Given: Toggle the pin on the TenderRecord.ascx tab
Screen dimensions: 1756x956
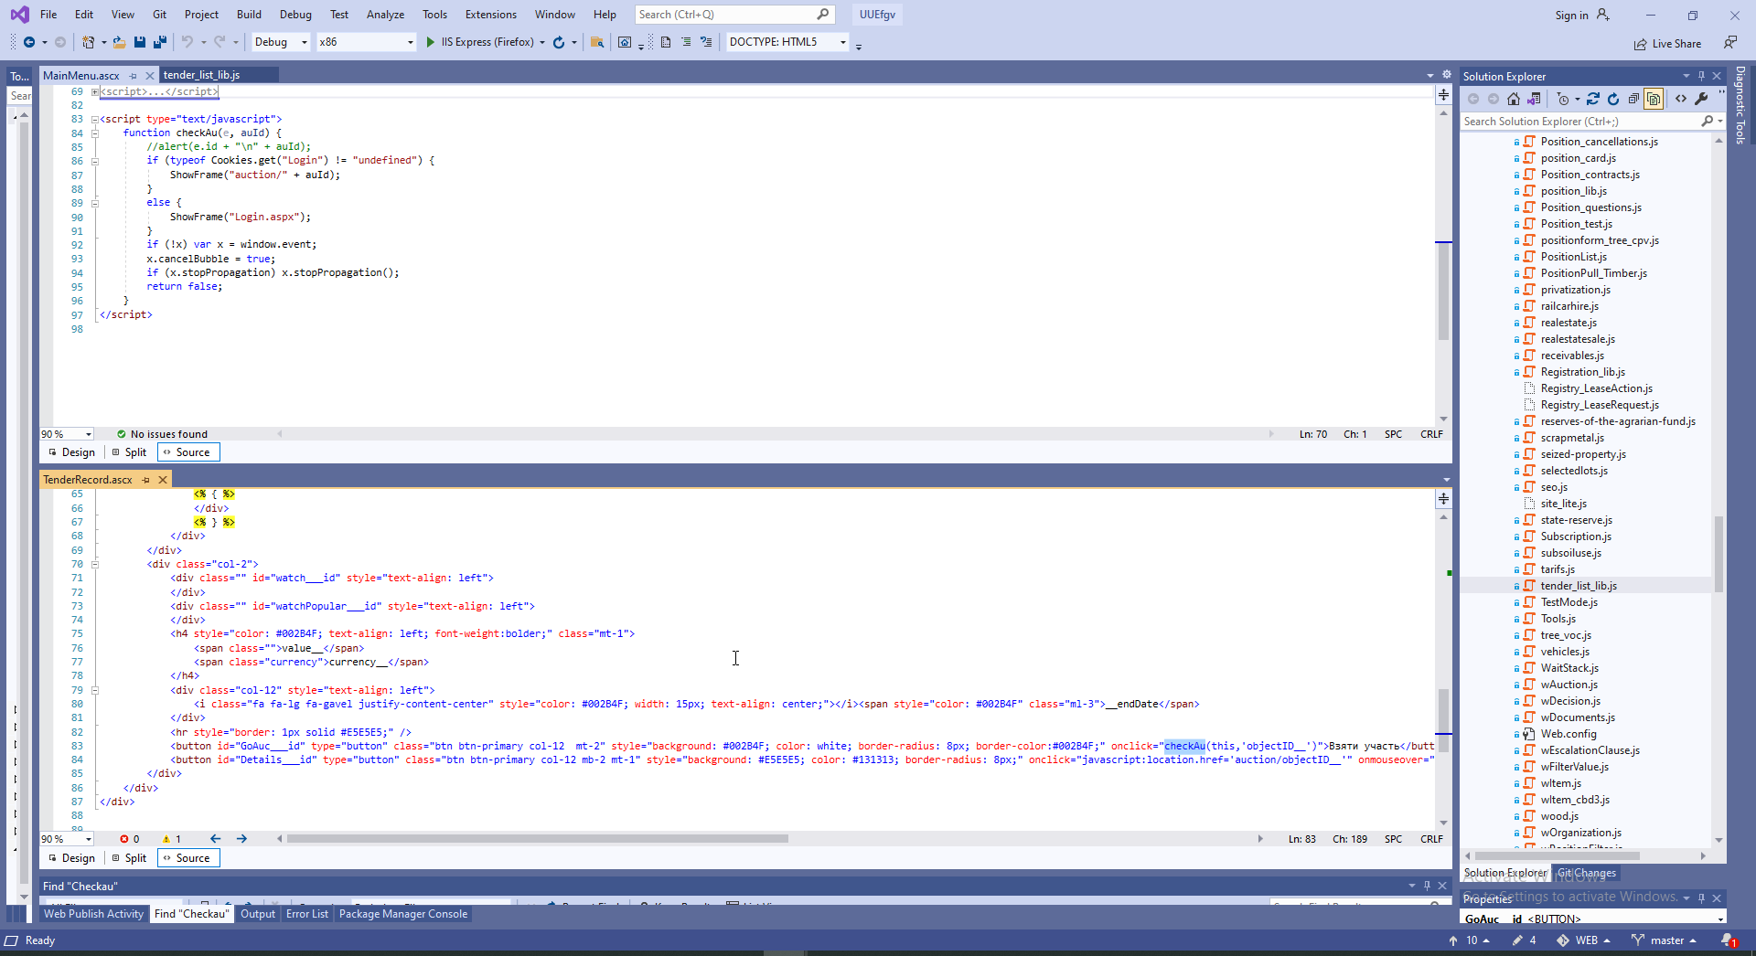Looking at the screenshot, I should (x=145, y=480).
